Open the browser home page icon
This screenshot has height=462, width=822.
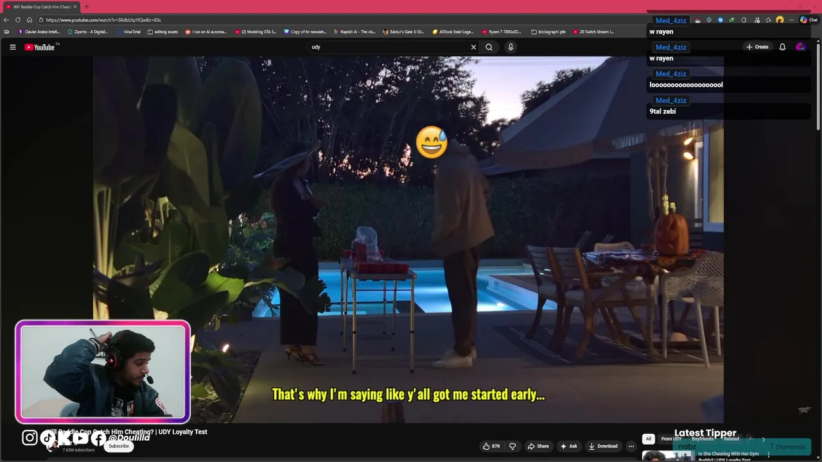coord(30,20)
